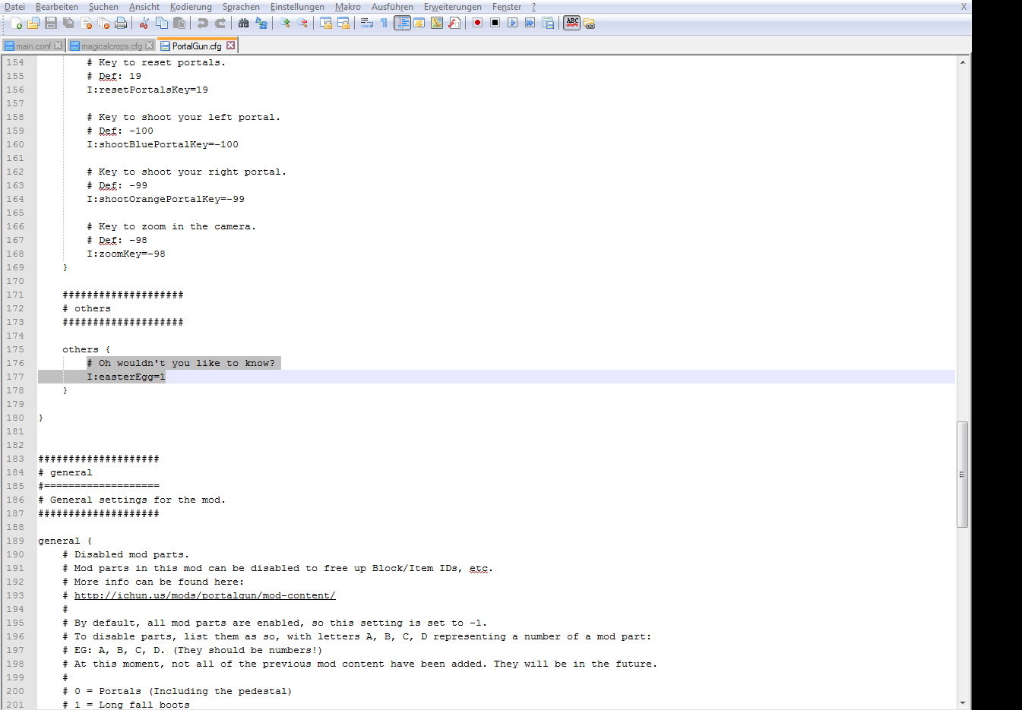Copy selection using the toolbar copy icon
The height and width of the screenshot is (710, 1022).
pyautogui.click(x=161, y=23)
